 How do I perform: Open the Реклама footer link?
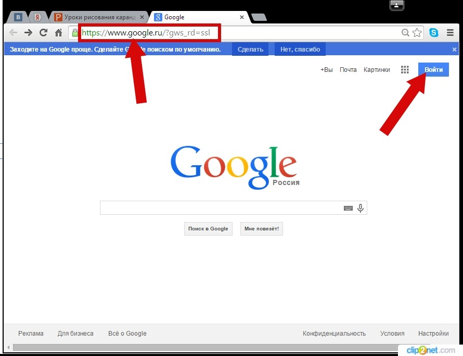(x=31, y=334)
